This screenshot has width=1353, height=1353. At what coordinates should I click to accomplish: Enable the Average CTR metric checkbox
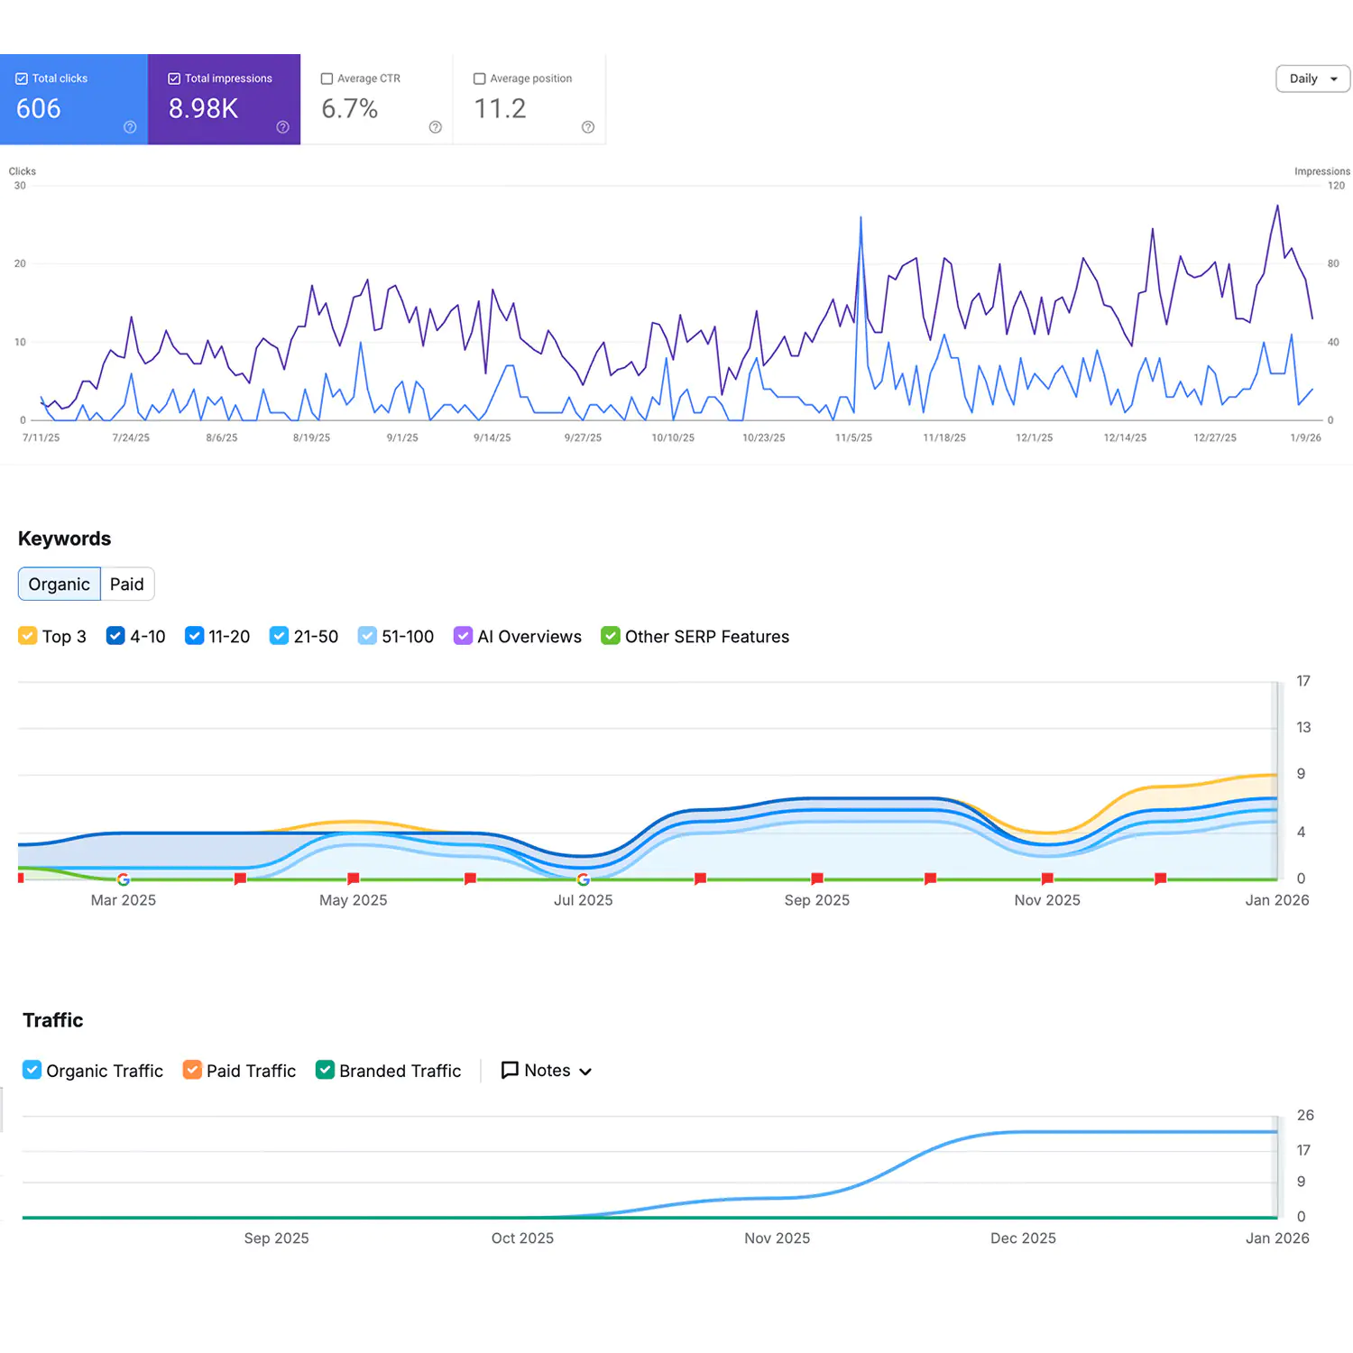pyautogui.click(x=327, y=78)
